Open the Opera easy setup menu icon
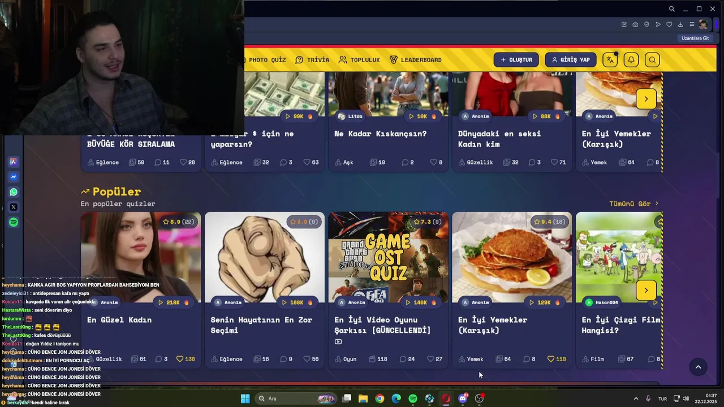This screenshot has width=724, height=407. click(692, 24)
